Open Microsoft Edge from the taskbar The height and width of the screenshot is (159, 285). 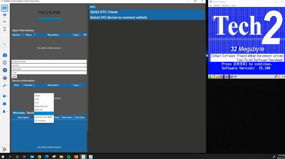pyautogui.click(x=47, y=157)
